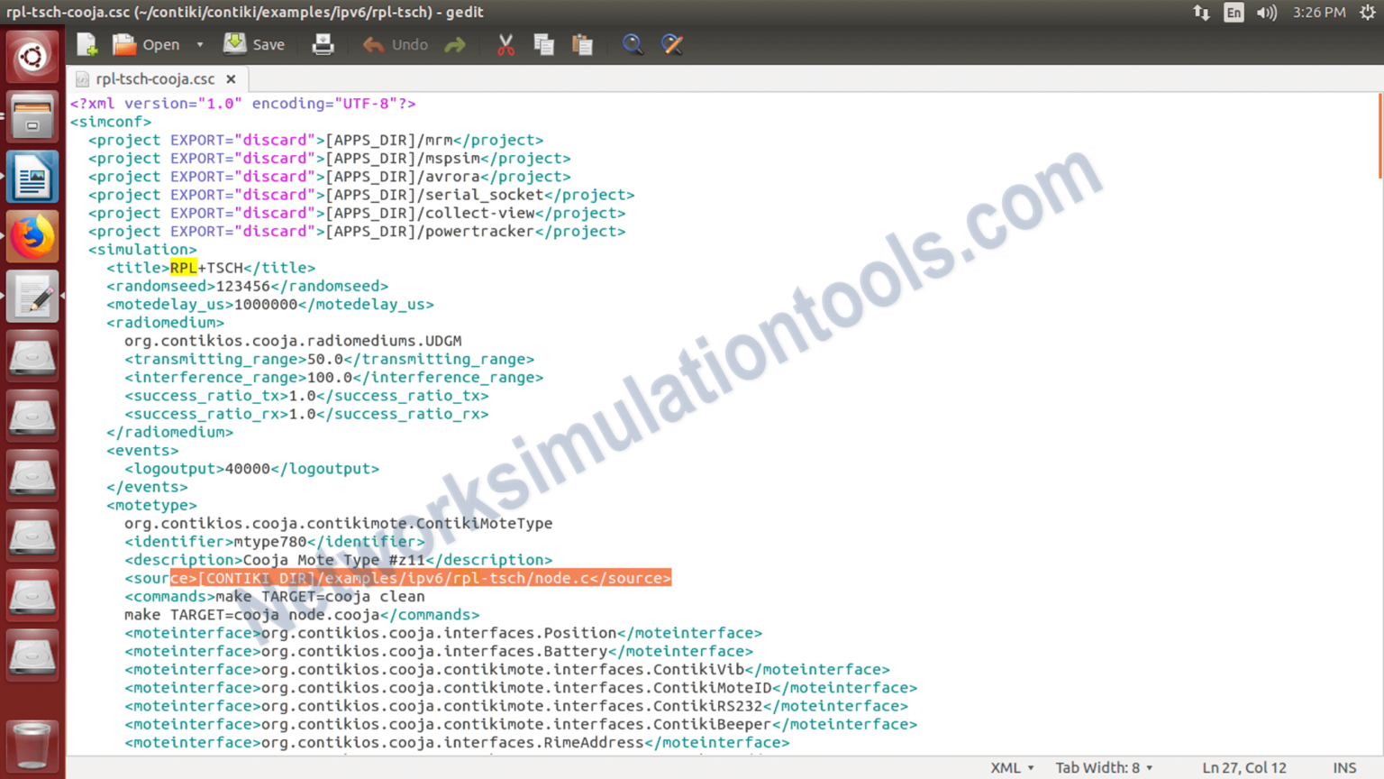Save the file with the Save button

pyautogui.click(x=253, y=44)
